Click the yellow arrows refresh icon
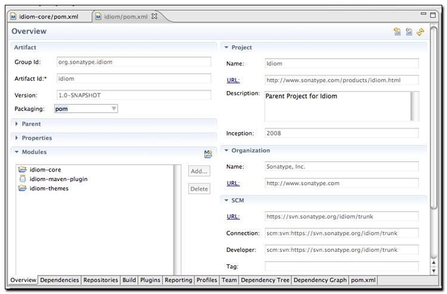Image resolution: width=447 pixels, height=294 pixels. (x=420, y=32)
